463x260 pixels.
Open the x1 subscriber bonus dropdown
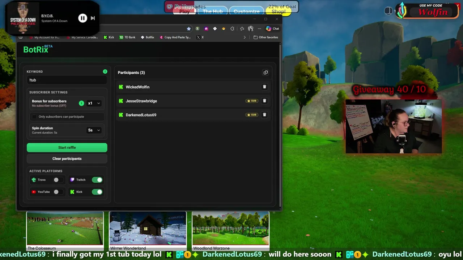pos(94,103)
